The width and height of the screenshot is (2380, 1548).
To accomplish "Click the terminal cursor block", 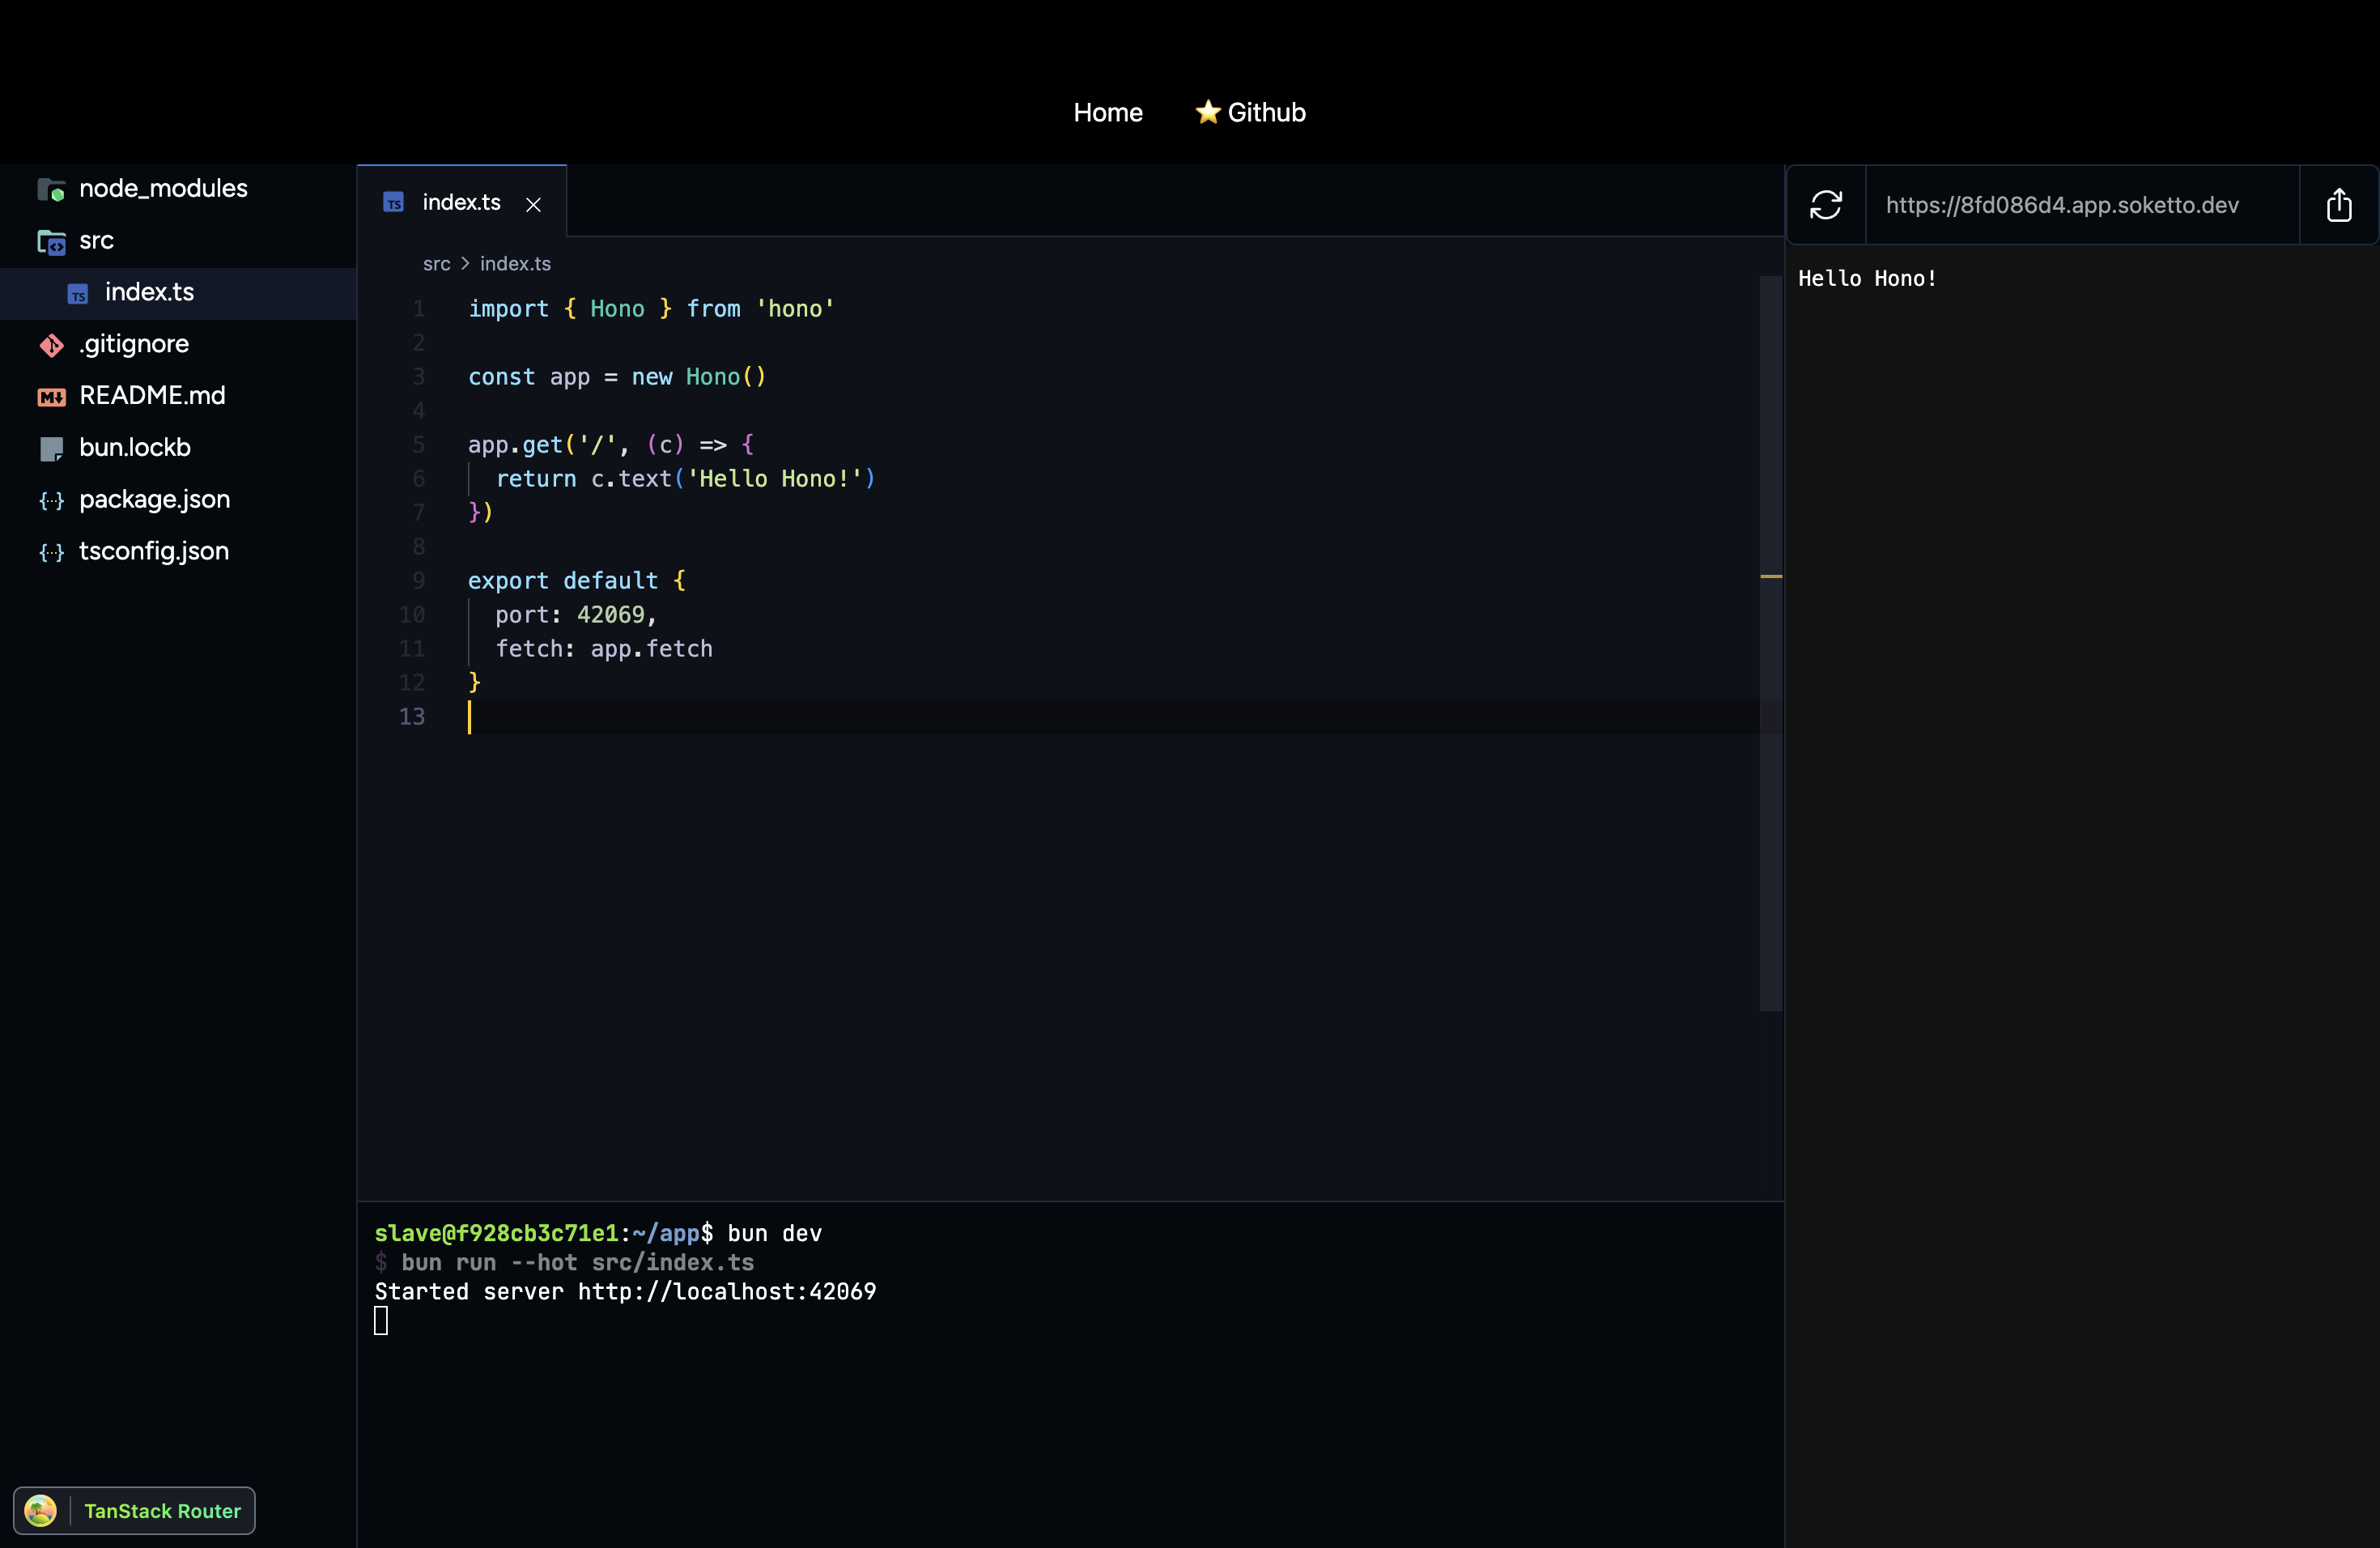I will [381, 1321].
